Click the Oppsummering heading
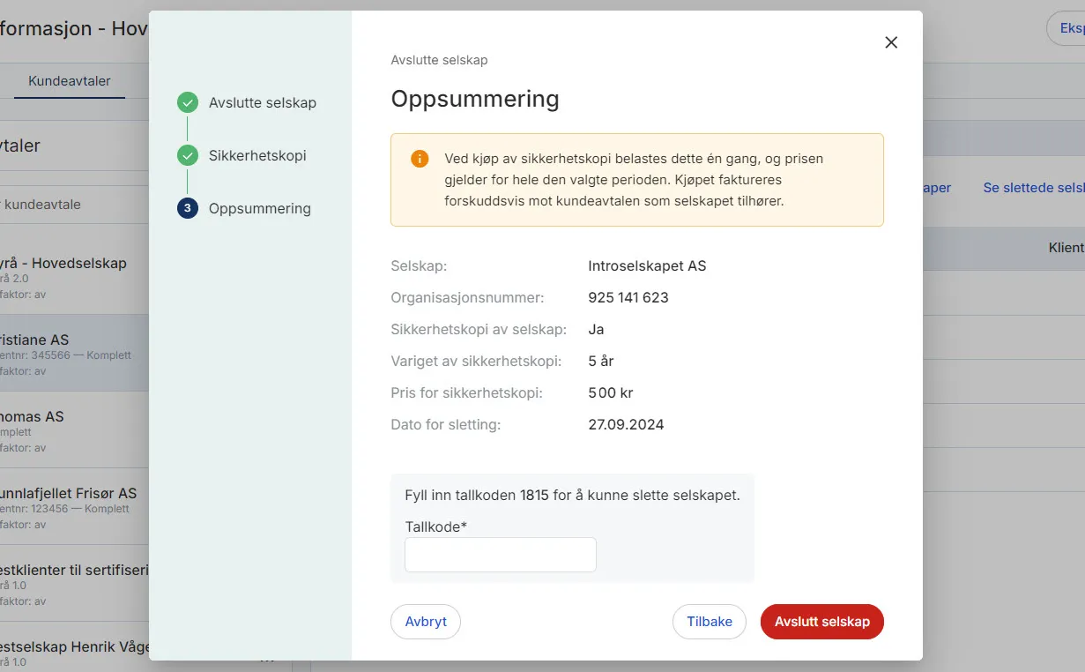Screen dimensions: 1085x672 [x=475, y=99]
